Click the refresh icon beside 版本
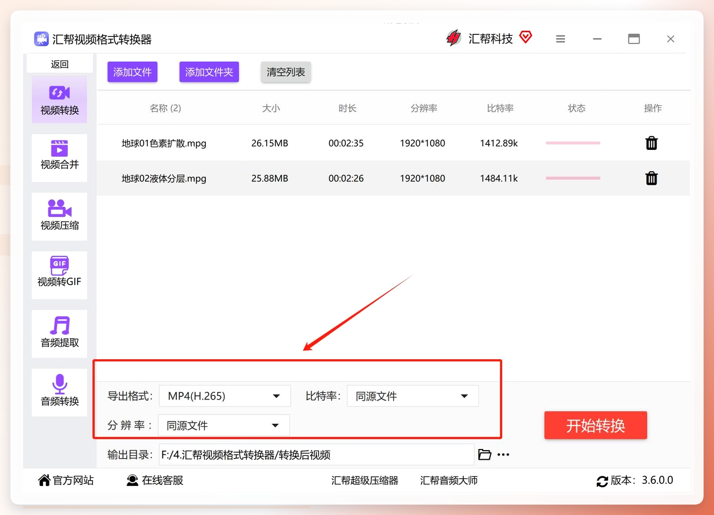This screenshot has height=515, width=714. coord(602,481)
